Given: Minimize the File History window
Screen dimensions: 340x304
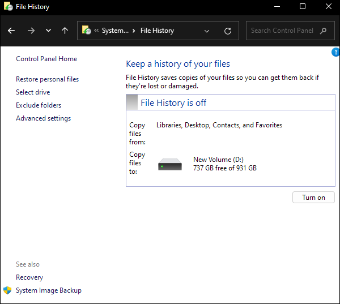Looking at the screenshot, I should tap(277, 6).
